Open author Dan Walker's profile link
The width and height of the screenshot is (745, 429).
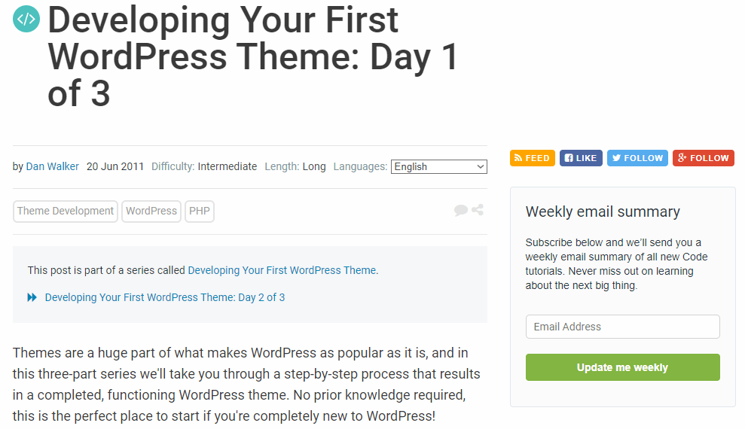pos(53,166)
